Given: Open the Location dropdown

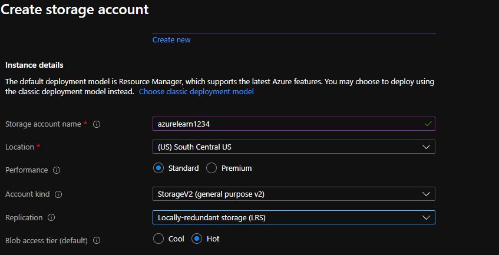Looking at the screenshot, I should point(293,147).
